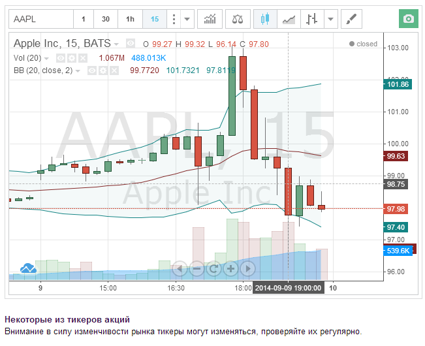
Task: Toggle visibility of Apple Inc series
Action: 131,43
